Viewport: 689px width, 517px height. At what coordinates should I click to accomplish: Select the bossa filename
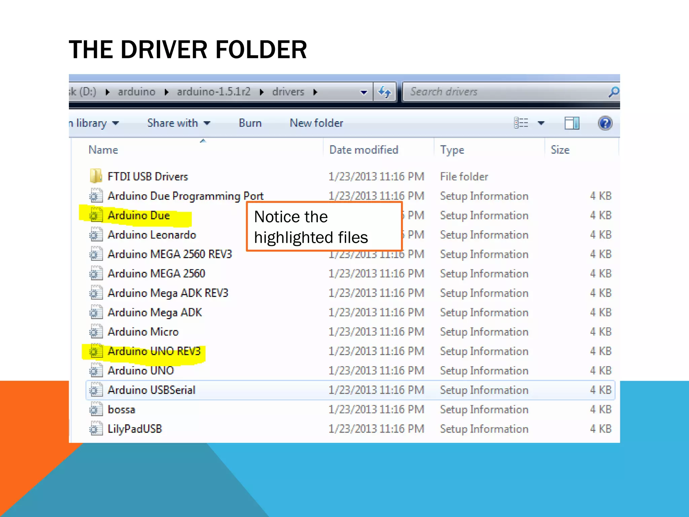pos(121,410)
